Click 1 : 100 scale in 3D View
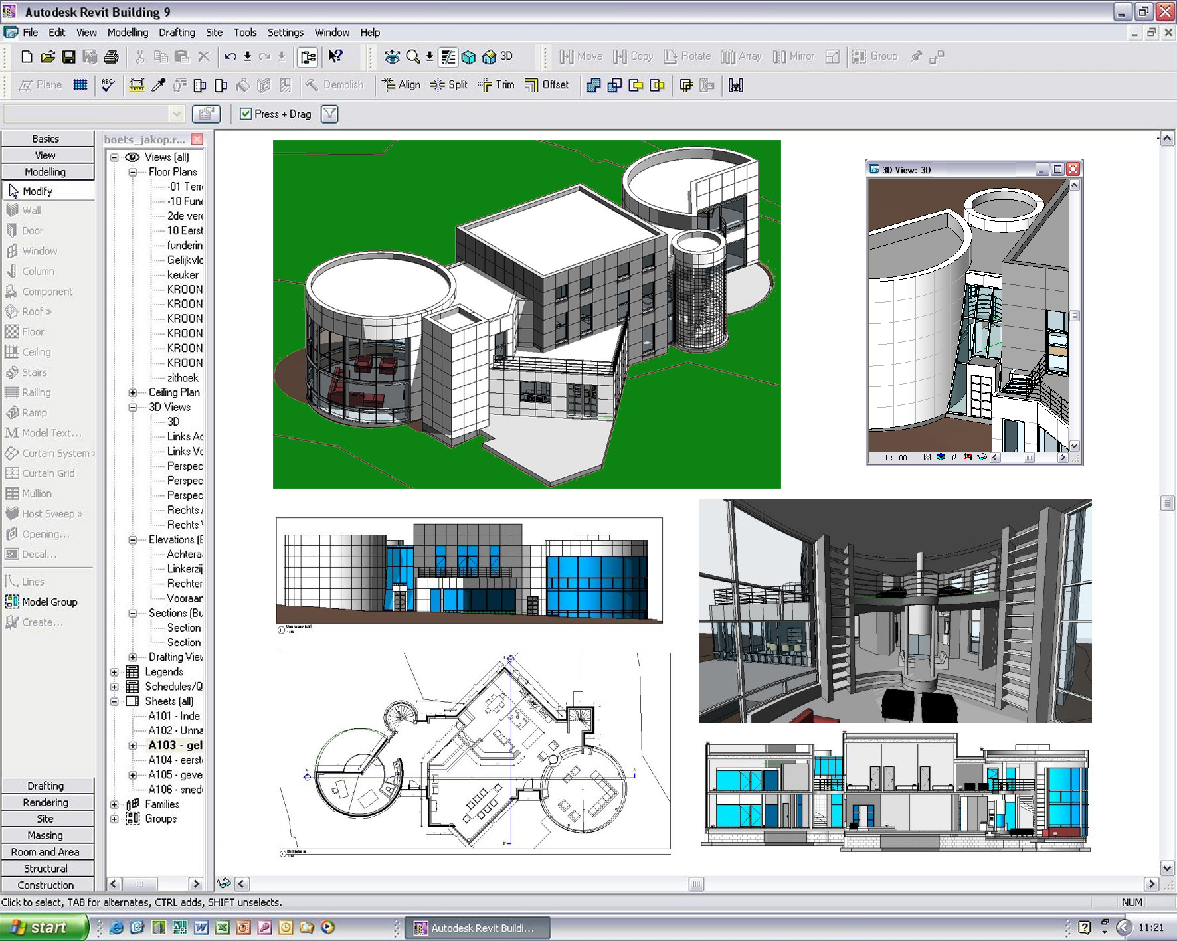Image resolution: width=1177 pixels, height=941 pixels. (895, 457)
